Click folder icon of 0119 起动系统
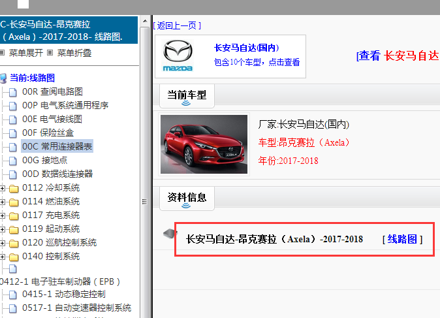 [x=14, y=230]
